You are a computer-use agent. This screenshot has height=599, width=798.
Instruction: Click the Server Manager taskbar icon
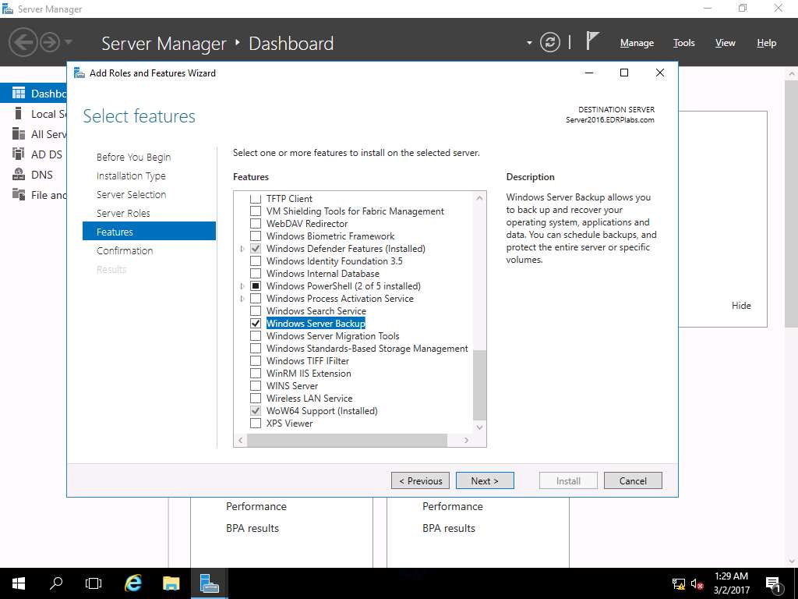click(209, 583)
